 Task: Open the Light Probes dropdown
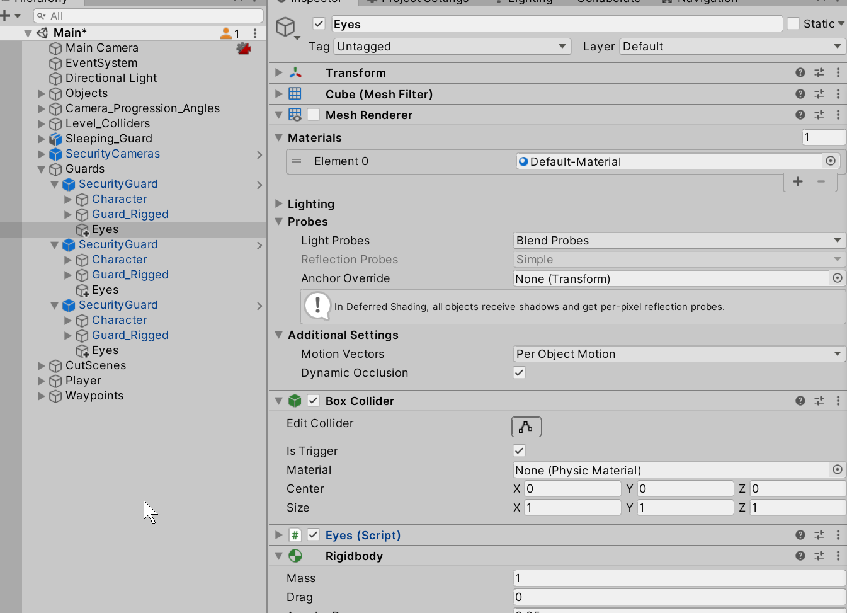(679, 240)
